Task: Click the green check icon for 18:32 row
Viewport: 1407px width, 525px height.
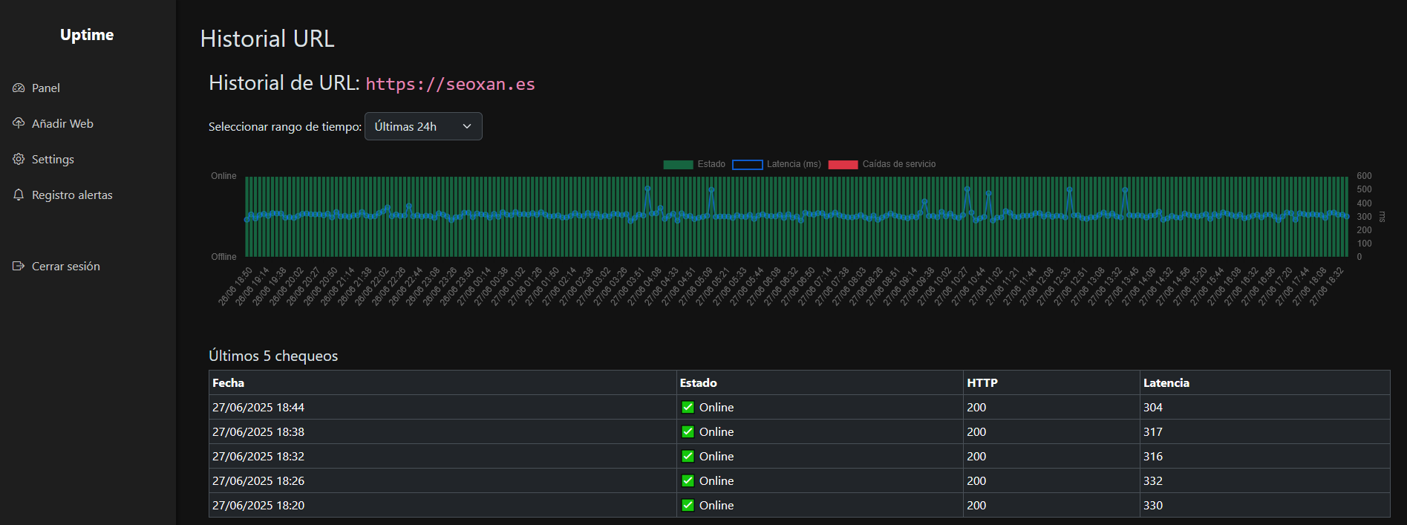Action: (688, 456)
